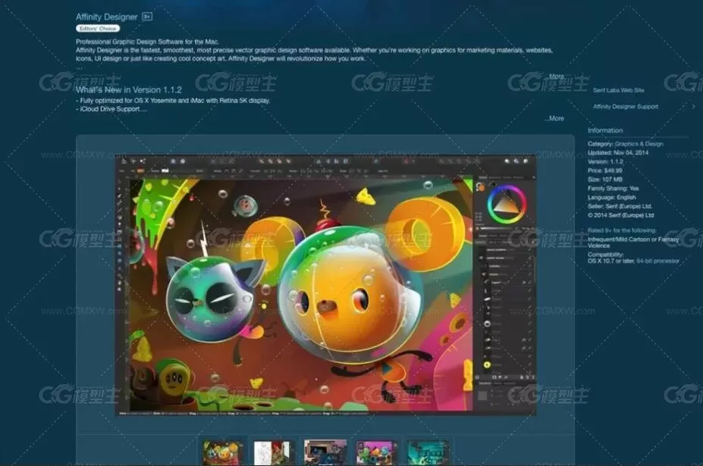
Task: Select the third thumbnail with purple scene
Action: click(325, 452)
